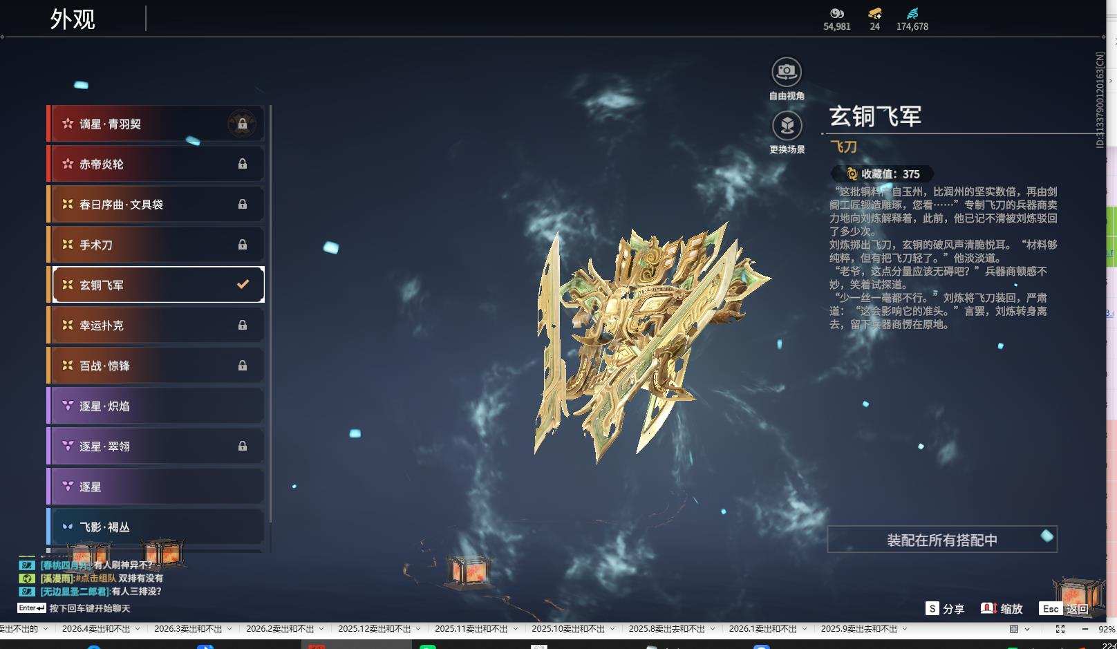Open dropdown arrow on 2025.9卖出去和不出 sheet tab
The height and width of the screenshot is (649, 1117).
pyautogui.click(x=904, y=629)
